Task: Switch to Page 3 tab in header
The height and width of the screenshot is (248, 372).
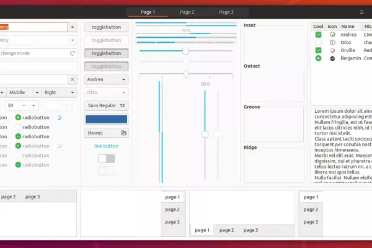Action: click(x=226, y=12)
